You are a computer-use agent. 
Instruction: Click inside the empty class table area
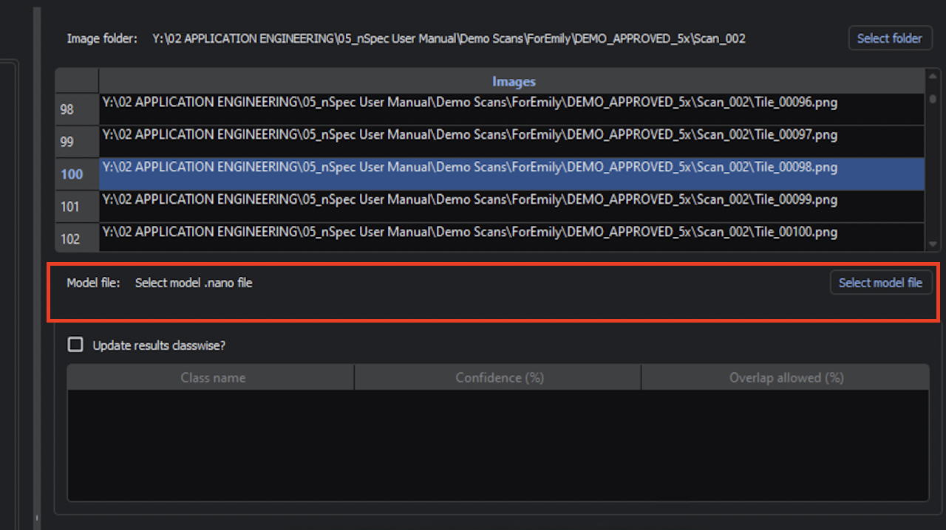tap(498, 443)
